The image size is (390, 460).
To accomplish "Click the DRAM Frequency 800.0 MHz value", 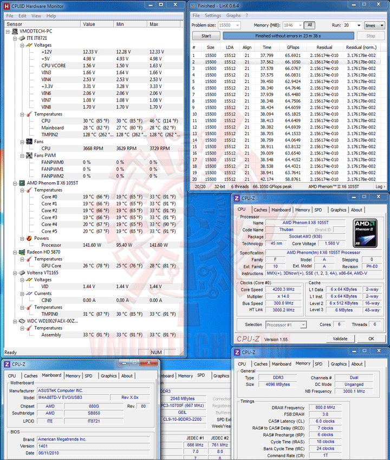I will coord(325,407).
